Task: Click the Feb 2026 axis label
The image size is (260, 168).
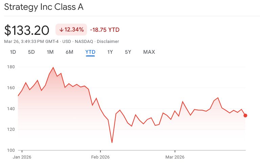Action: pos(100,157)
